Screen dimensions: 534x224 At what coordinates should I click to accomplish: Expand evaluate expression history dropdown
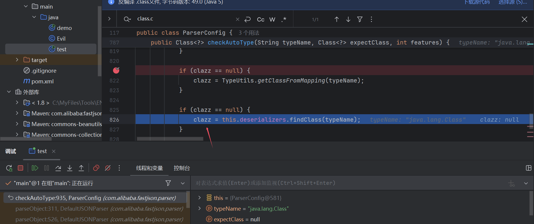click(x=526, y=183)
